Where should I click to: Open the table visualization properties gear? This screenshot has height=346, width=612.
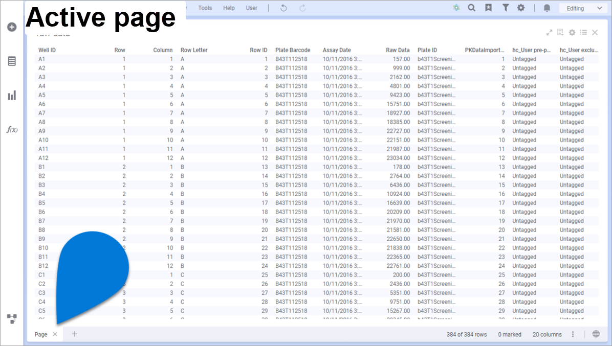[572, 32]
